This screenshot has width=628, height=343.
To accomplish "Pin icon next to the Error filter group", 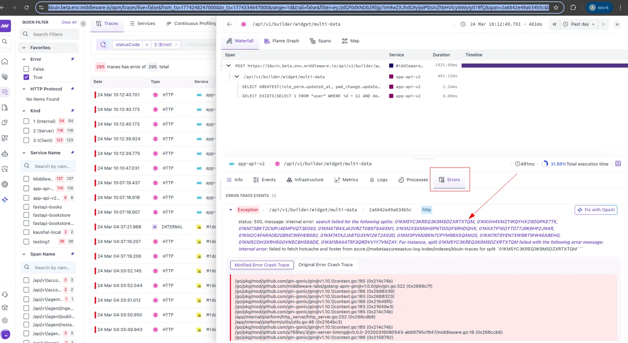I will click(x=72, y=59).
